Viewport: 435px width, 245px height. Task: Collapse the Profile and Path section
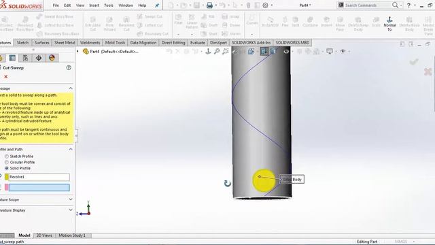[x=71, y=149]
